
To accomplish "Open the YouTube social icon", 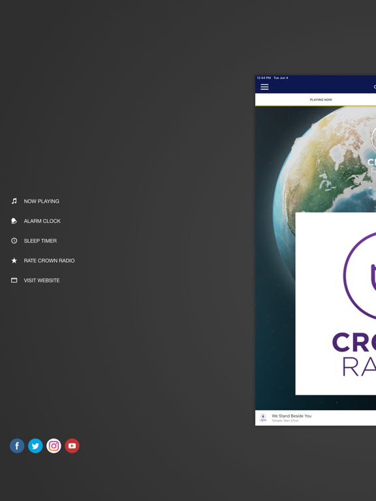I will pos(72,446).
